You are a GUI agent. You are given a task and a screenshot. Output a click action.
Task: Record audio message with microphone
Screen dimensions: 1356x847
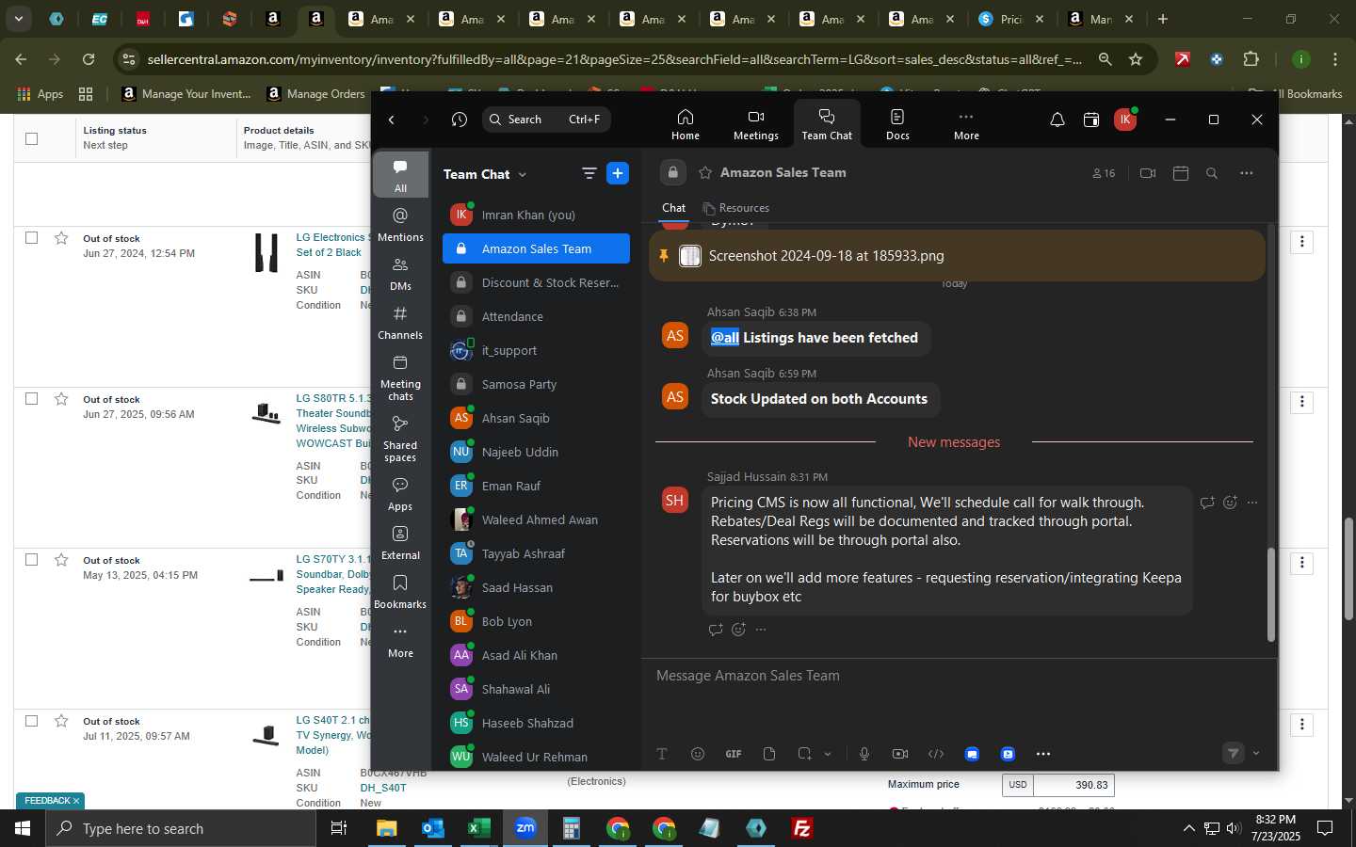click(x=864, y=754)
